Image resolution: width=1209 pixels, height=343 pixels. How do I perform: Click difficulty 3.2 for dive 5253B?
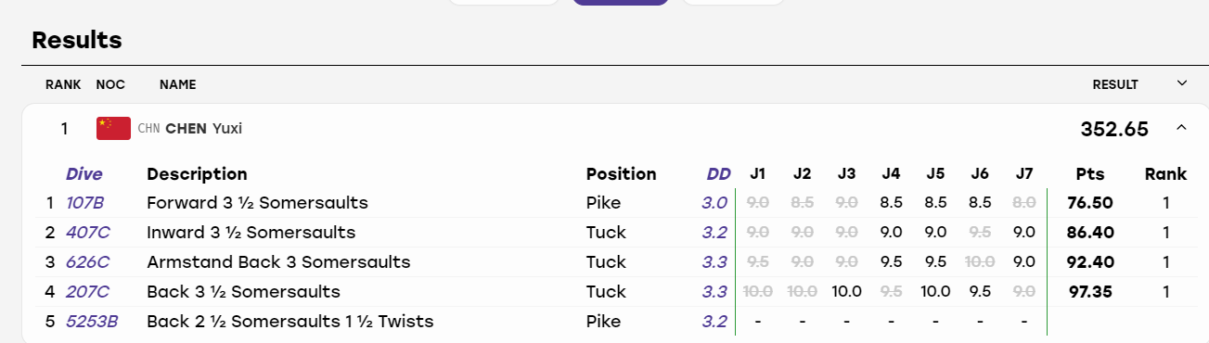tap(714, 322)
